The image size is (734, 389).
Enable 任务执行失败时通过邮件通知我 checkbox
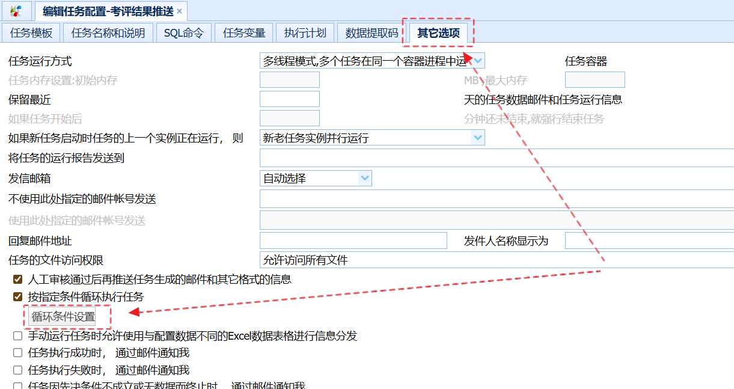click(x=18, y=370)
